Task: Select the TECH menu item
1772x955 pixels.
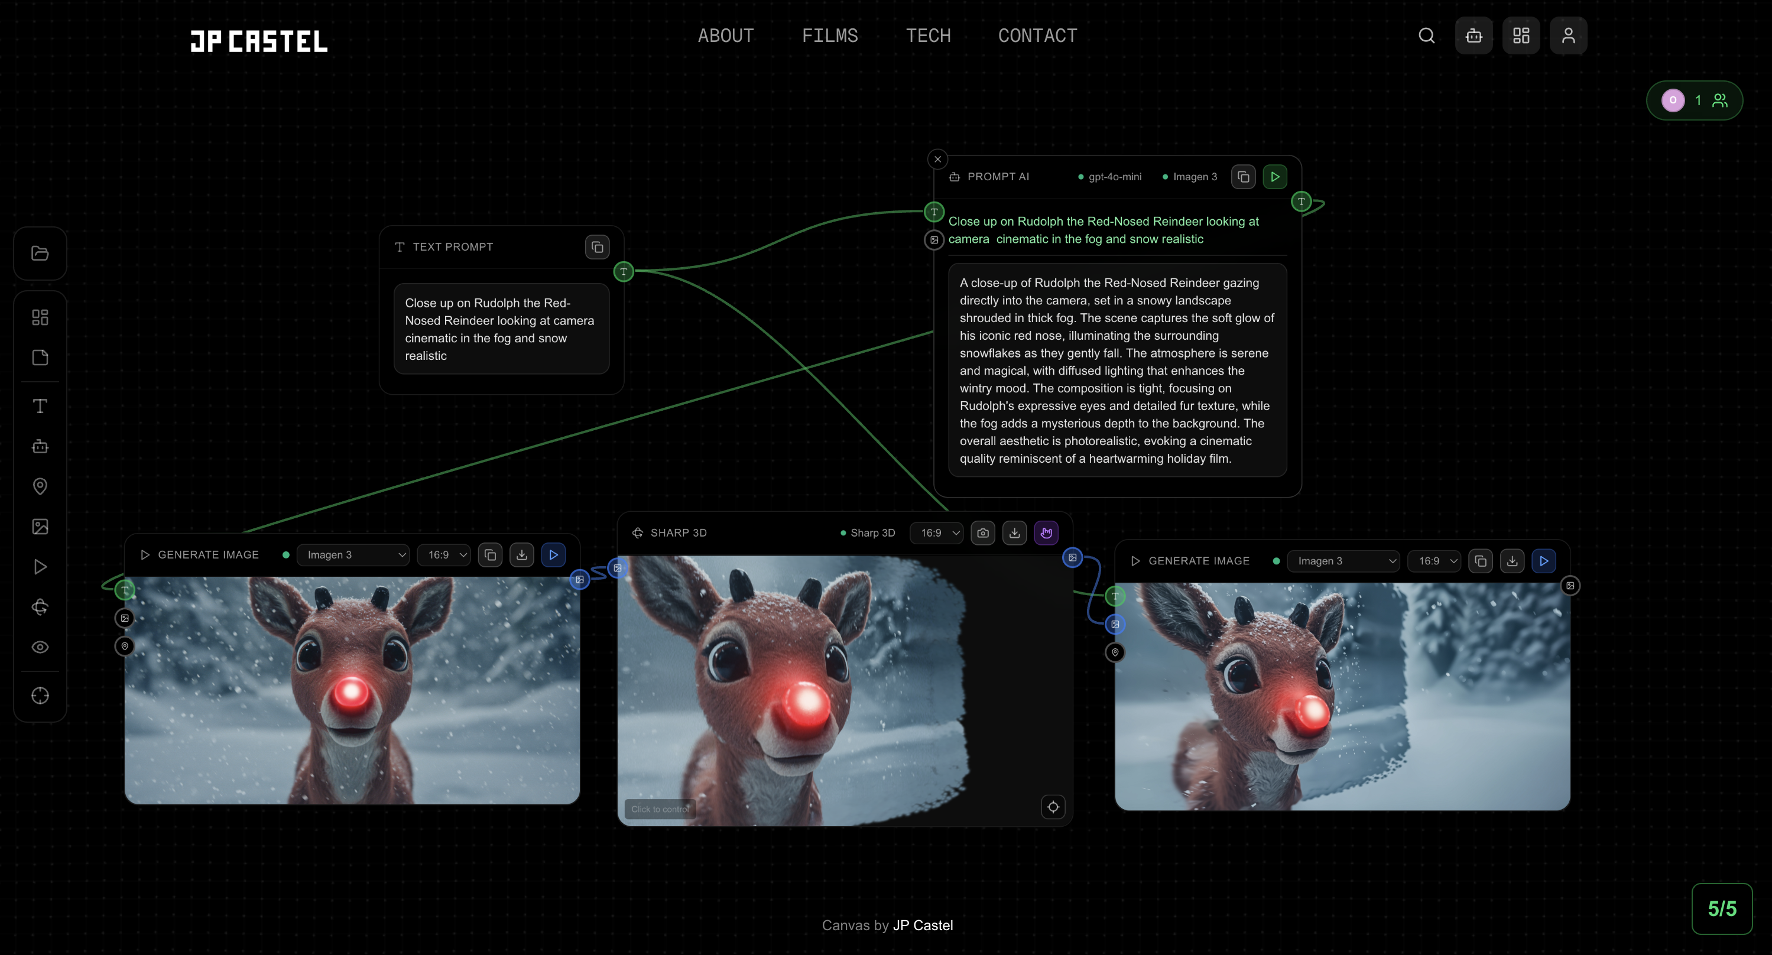Action: point(928,35)
